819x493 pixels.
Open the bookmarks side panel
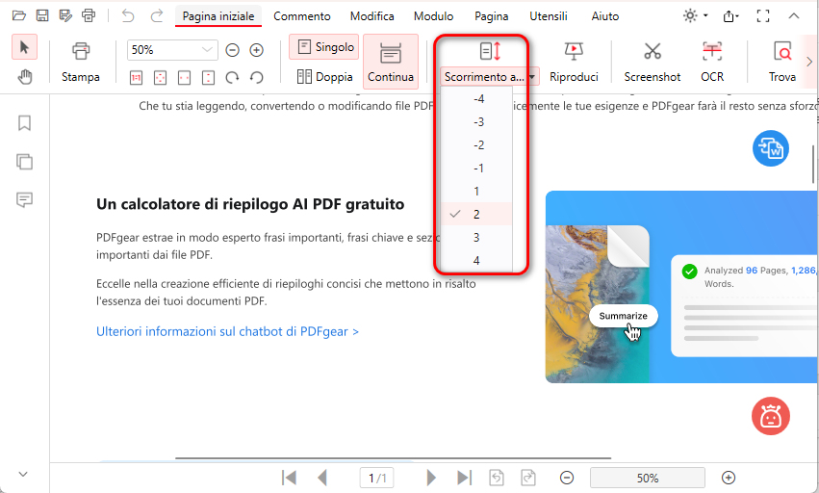click(x=25, y=123)
